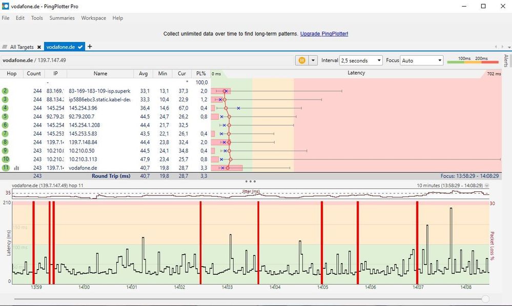Click the 145.254.1.208 name cell
The height and width of the screenshot is (306, 512).
84,125
